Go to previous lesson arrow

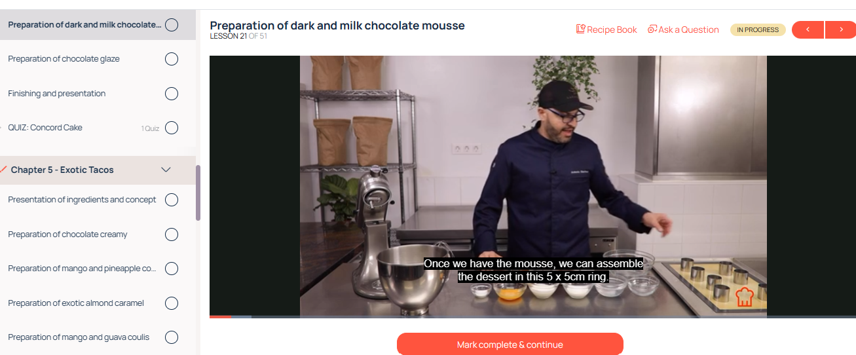[808, 29]
